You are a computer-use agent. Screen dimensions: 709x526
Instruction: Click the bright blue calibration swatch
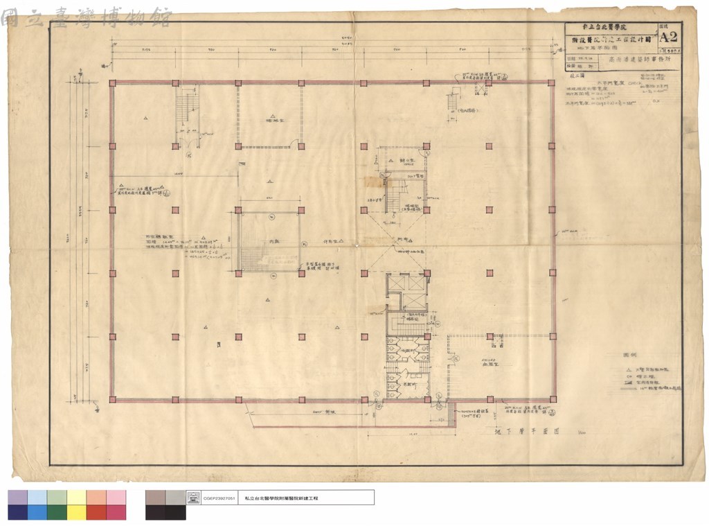(37, 512)
